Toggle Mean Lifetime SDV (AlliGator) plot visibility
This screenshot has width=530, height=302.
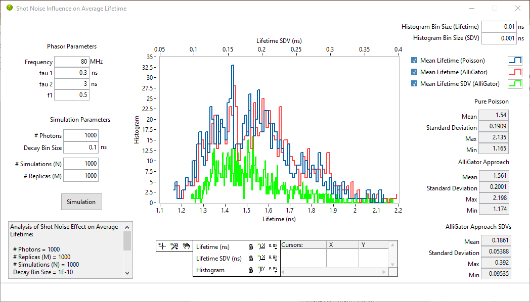click(414, 83)
